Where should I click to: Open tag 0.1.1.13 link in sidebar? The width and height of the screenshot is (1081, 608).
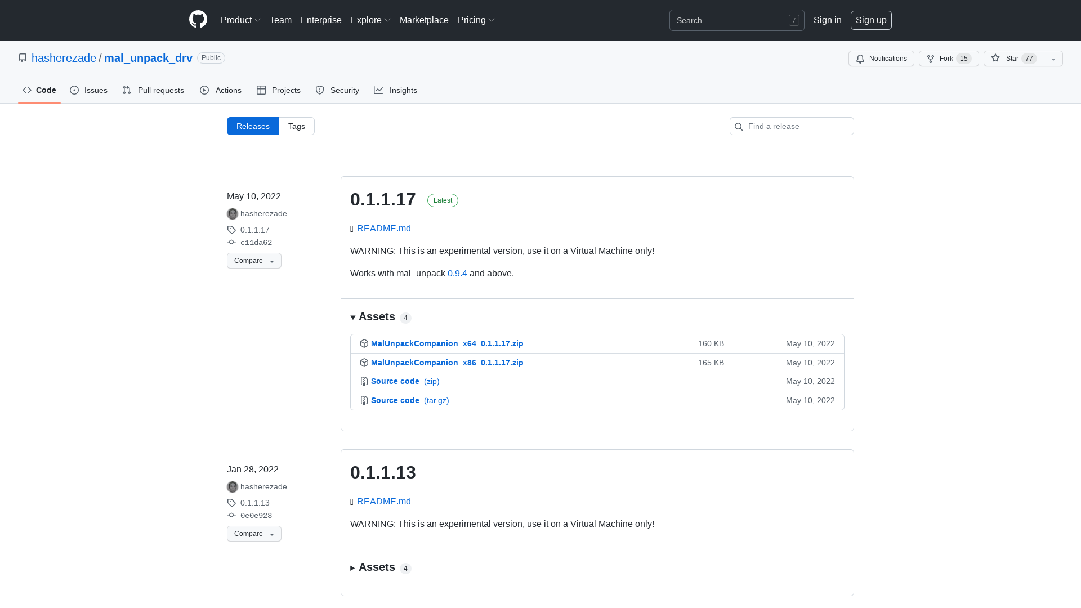click(x=255, y=503)
